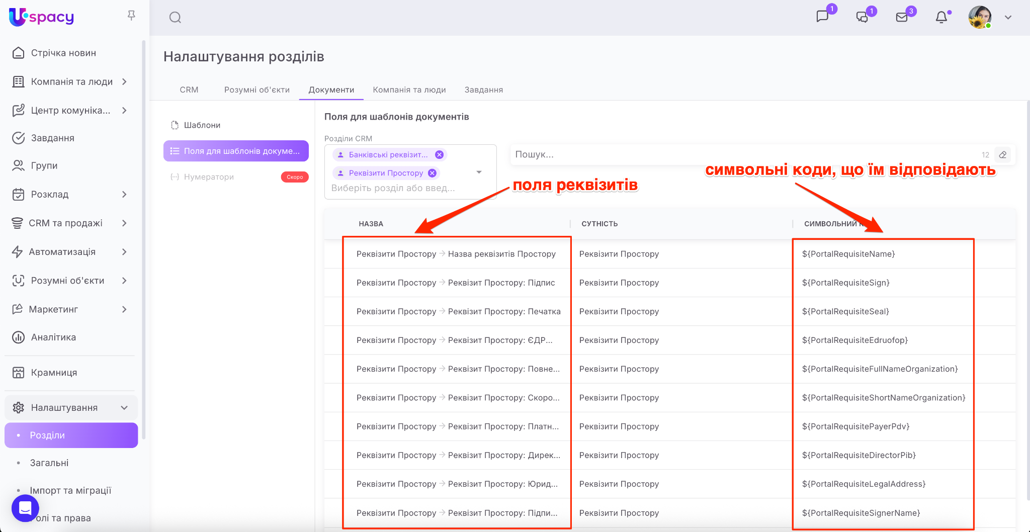Open the chat messages icon
Viewport: 1030px width, 532px height.
coord(822,17)
